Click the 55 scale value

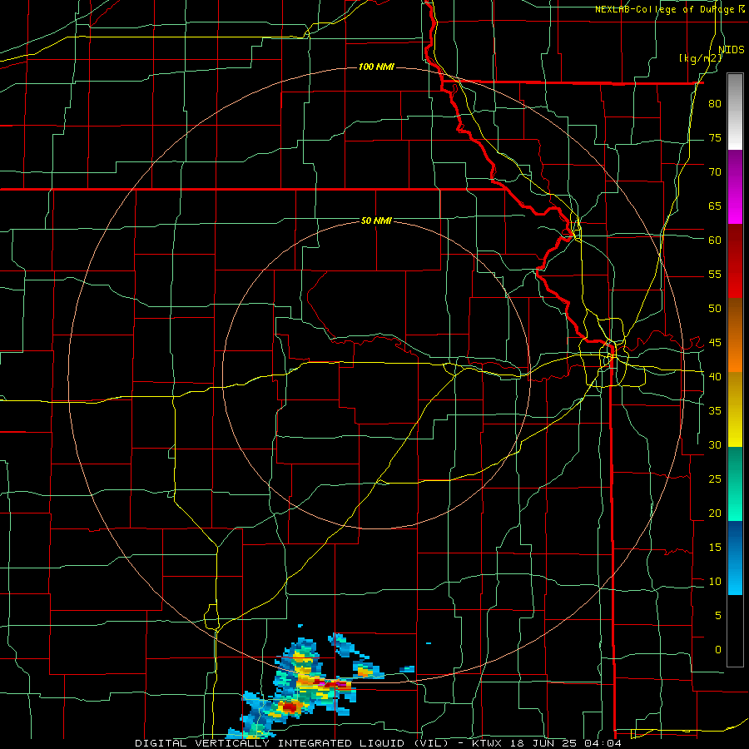pos(715,274)
